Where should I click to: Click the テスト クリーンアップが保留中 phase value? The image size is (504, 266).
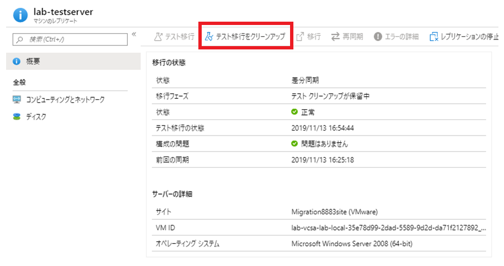click(330, 96)
